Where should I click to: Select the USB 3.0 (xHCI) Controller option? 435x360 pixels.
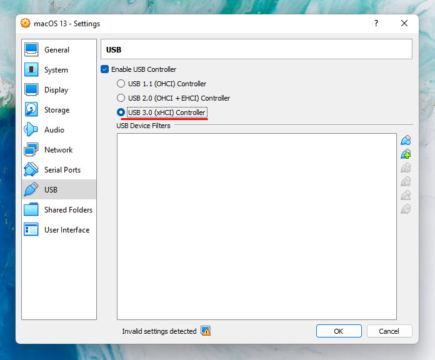pos(121,112)
